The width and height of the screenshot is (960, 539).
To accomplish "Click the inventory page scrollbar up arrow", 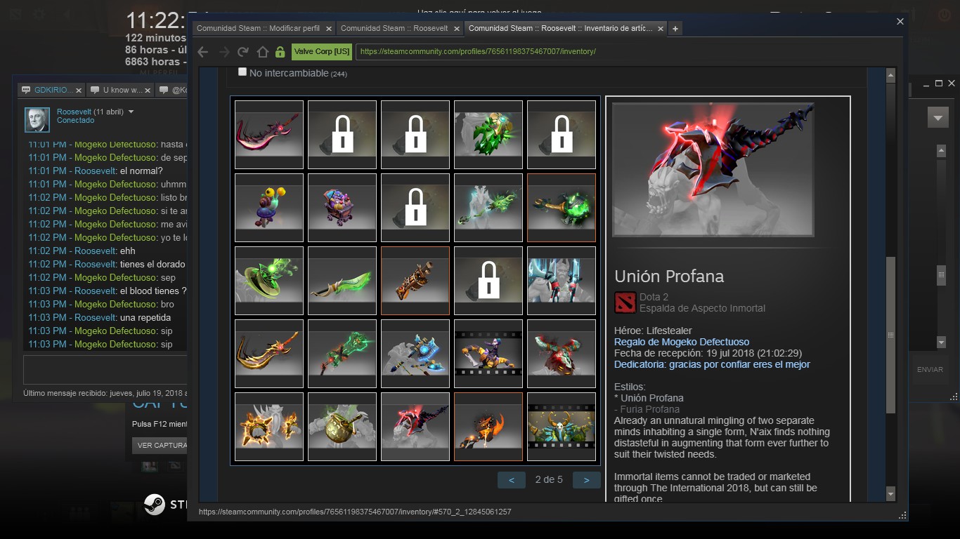I will click(x=890, y=76).
